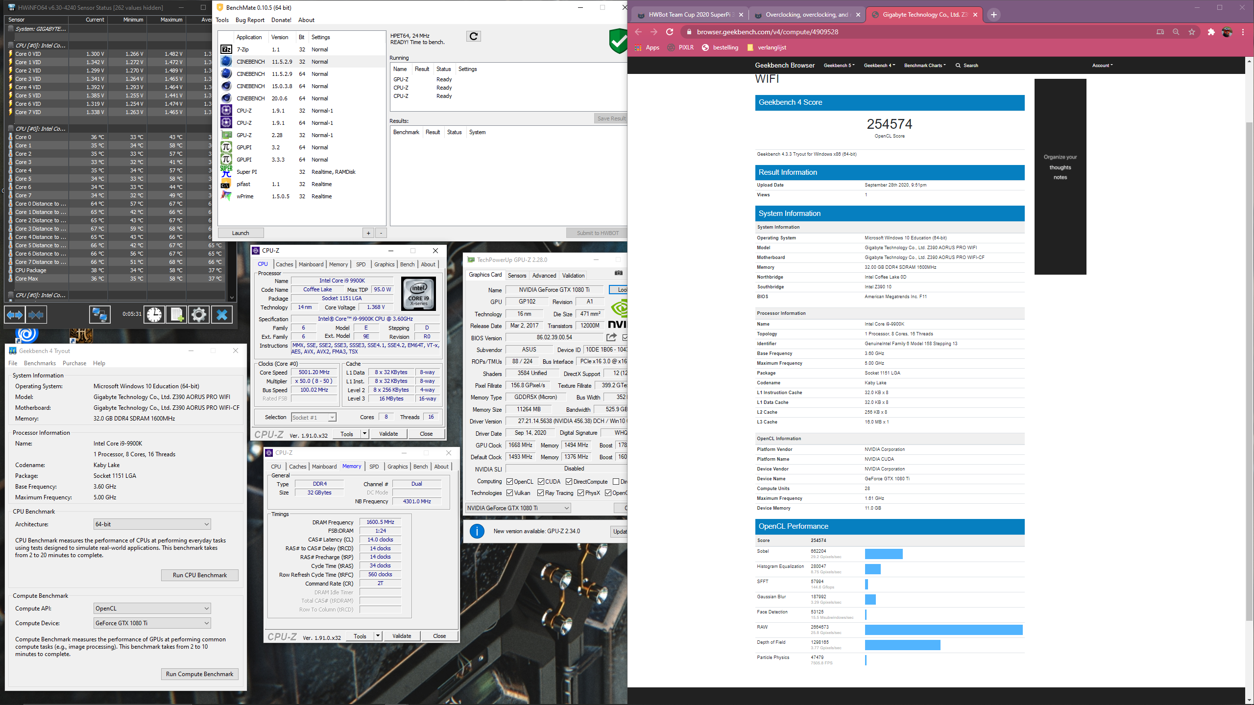Open CPU-Z CPU window Tools dropdown arrow

[364, 434]
